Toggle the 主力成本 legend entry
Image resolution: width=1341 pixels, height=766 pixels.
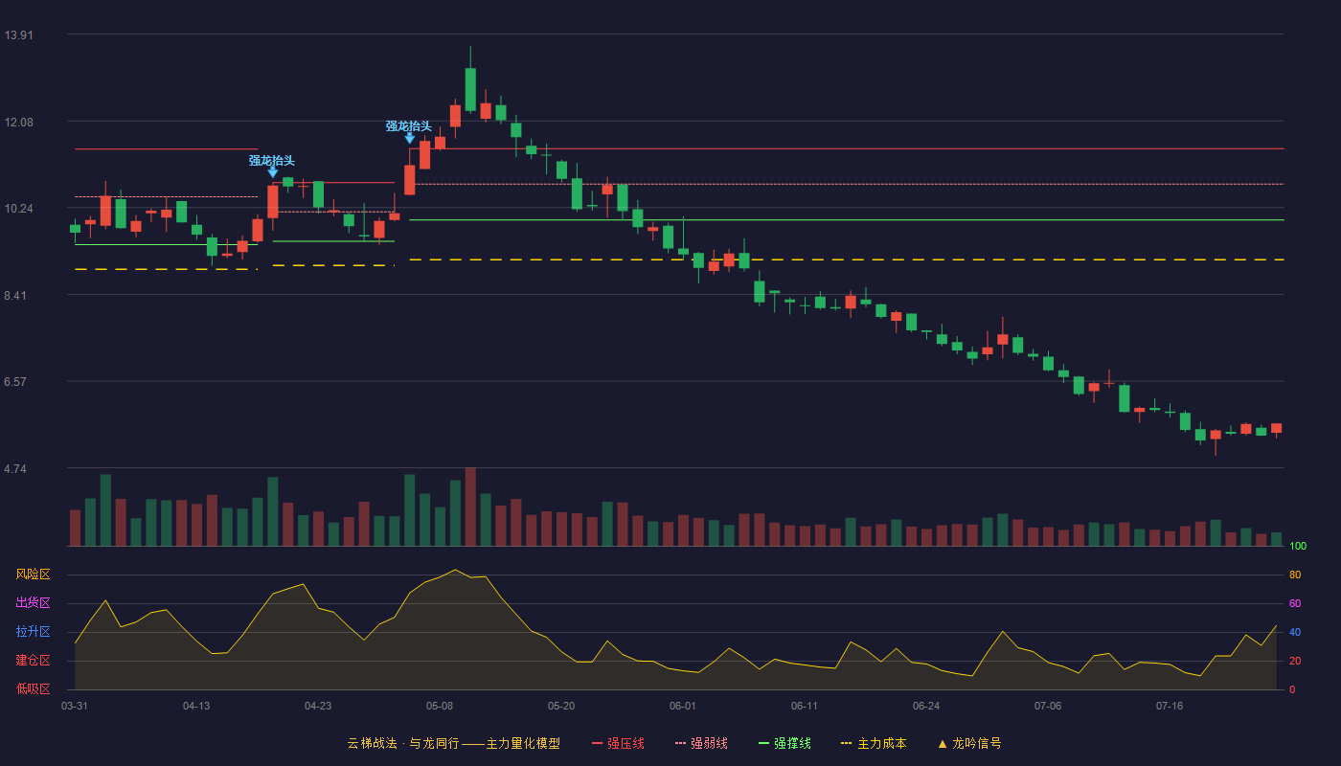pos(873,743)
